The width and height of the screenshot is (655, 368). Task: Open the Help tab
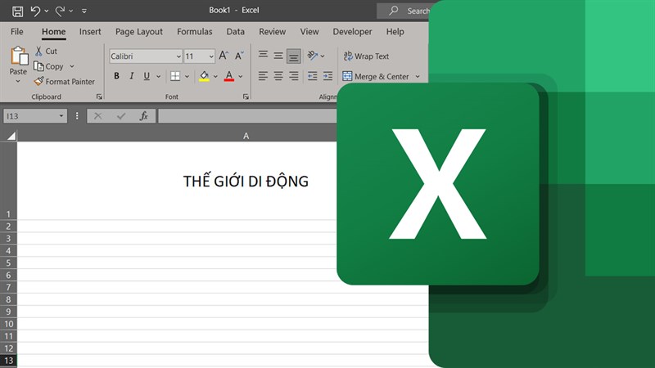tap(395, 32)
